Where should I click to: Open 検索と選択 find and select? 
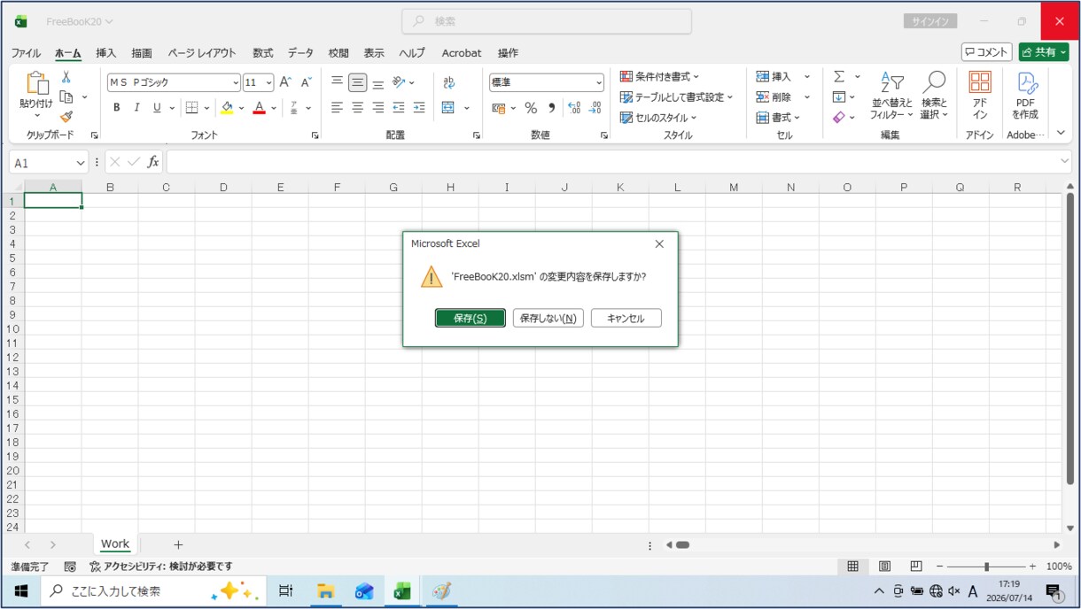[934, 96]
